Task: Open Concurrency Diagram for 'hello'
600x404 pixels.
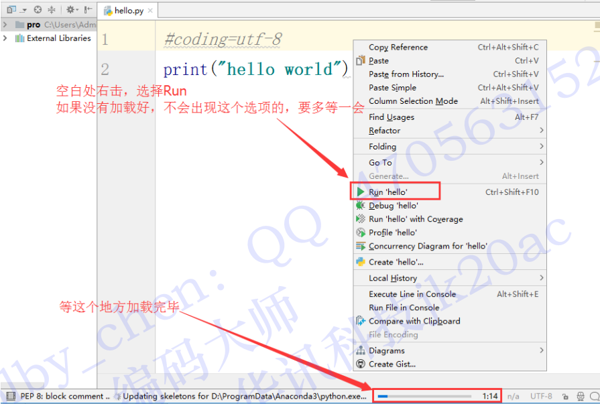Action: [x=450, y=246]
